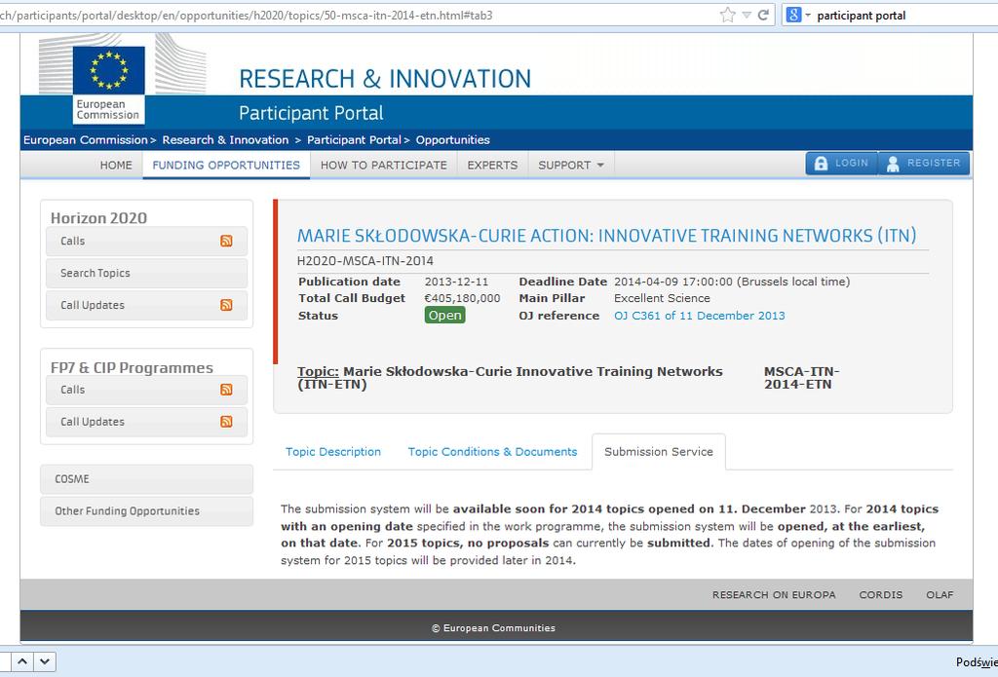This screenshot has width=998, height=677.
Task: Open FP7 & CIP Call Updates
Action: pos(146,422)
